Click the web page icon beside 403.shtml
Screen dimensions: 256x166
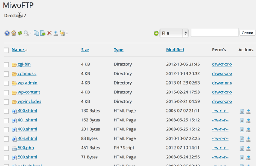tap(14, 130)
